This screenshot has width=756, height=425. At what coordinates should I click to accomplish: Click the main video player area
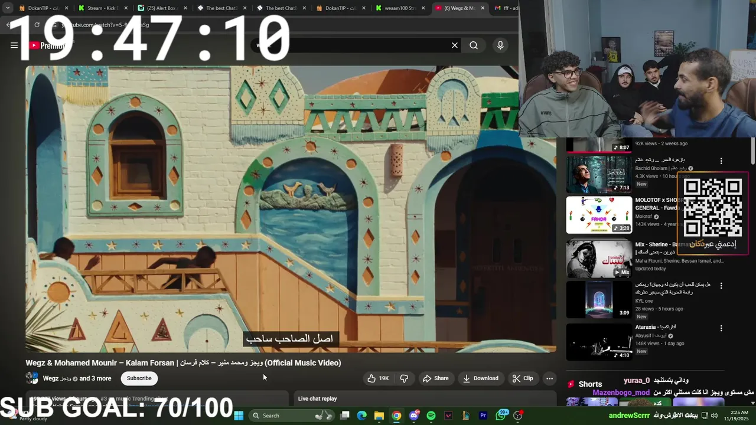click(x=291, y=208)
